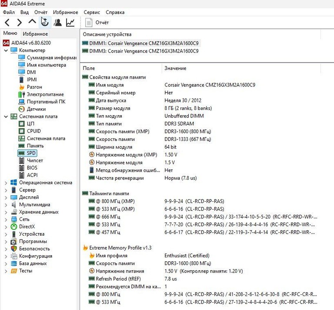The height and width of the screenshot is (310, 334).
Task: Click the refresh toolbar icon
Action: (45, 22)
